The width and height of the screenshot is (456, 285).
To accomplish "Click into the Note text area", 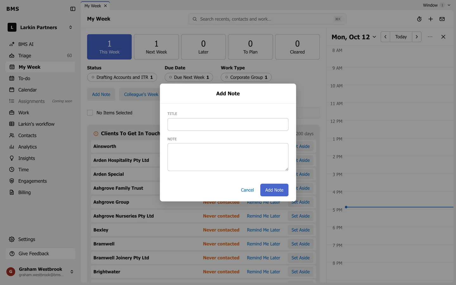I will click(228, 157).
